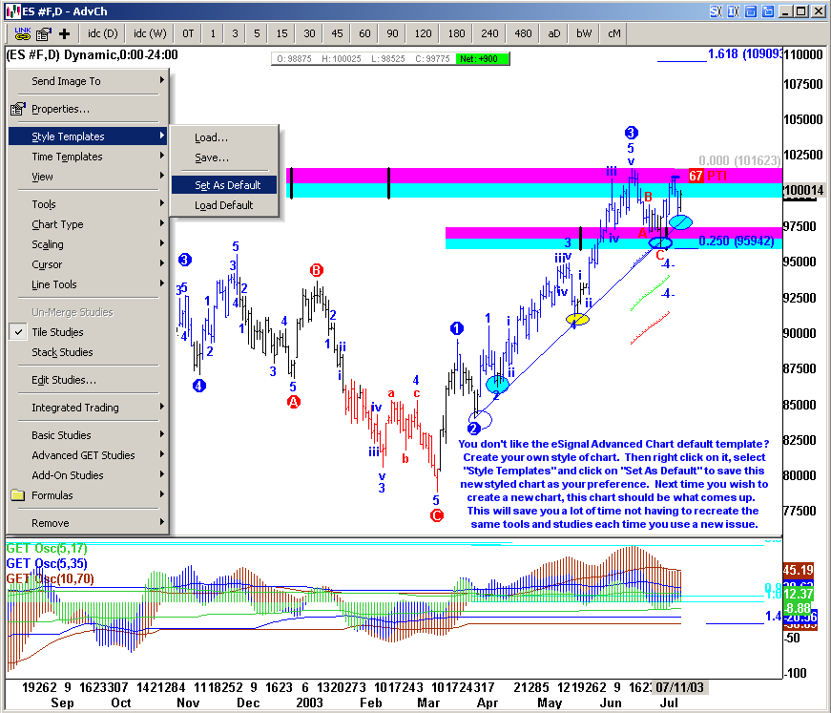Switch to 180-minute interval
831x713 pixels.
pyautogui.click(x=456, y=34)
